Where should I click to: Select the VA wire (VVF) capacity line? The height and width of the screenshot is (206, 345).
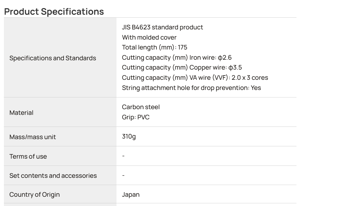tap(195, 78)
